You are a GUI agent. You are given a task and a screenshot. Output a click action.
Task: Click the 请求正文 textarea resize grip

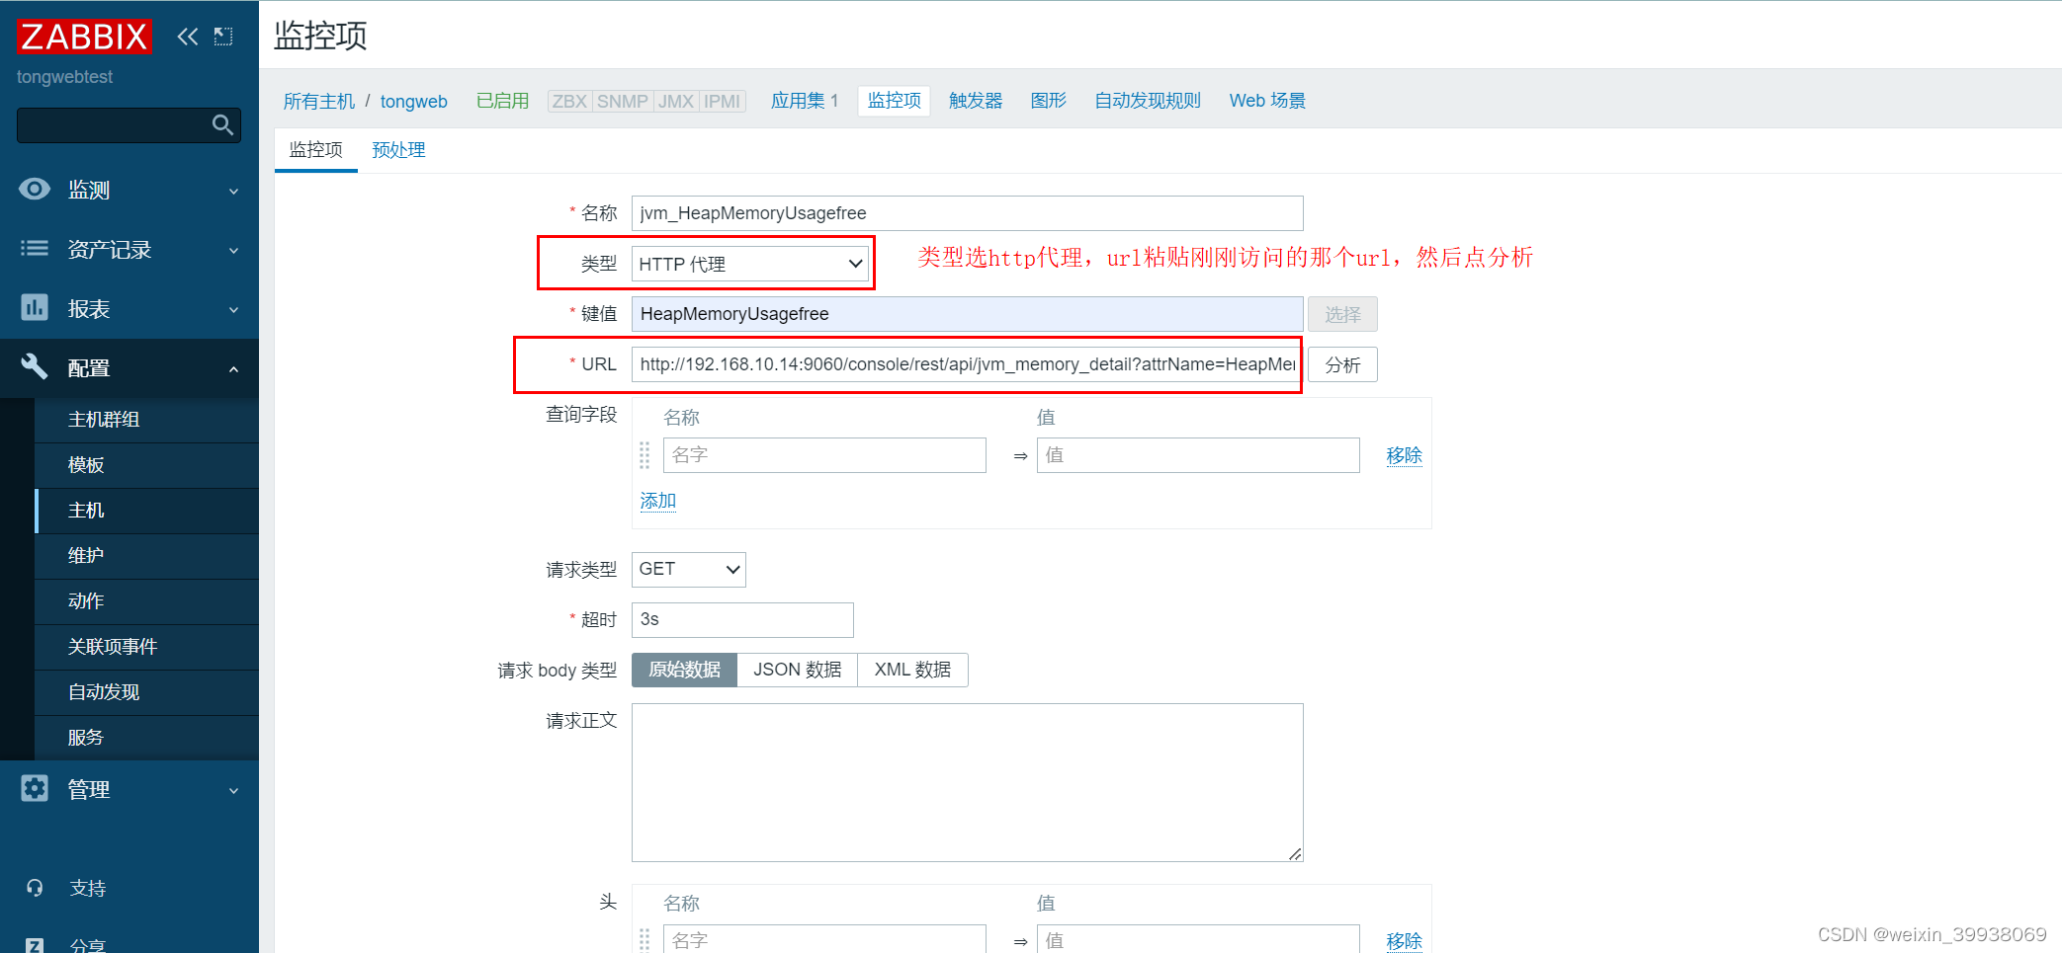pyautogui.click(x=1295, y=854)
